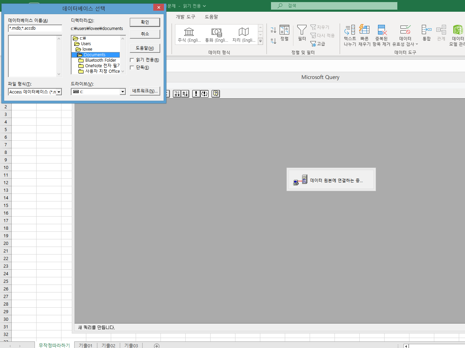Click the 통합 (Consolidate) icon

pyautogui.click(x=426, y=30)
